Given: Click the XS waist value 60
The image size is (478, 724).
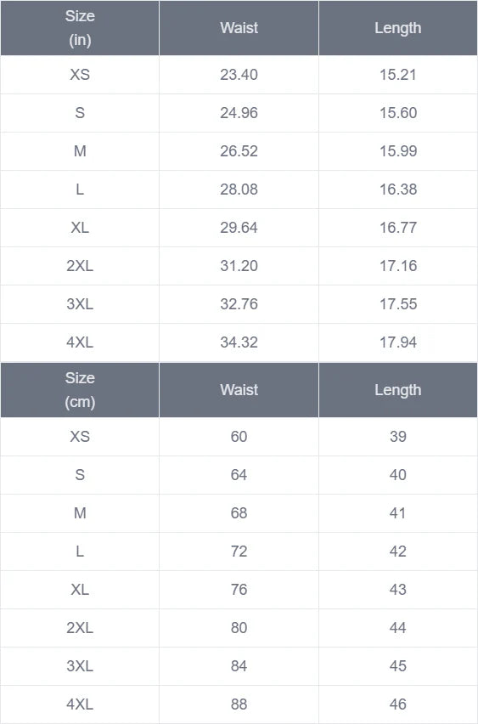Looking at the screenshot, I should (x=239, y=437).
